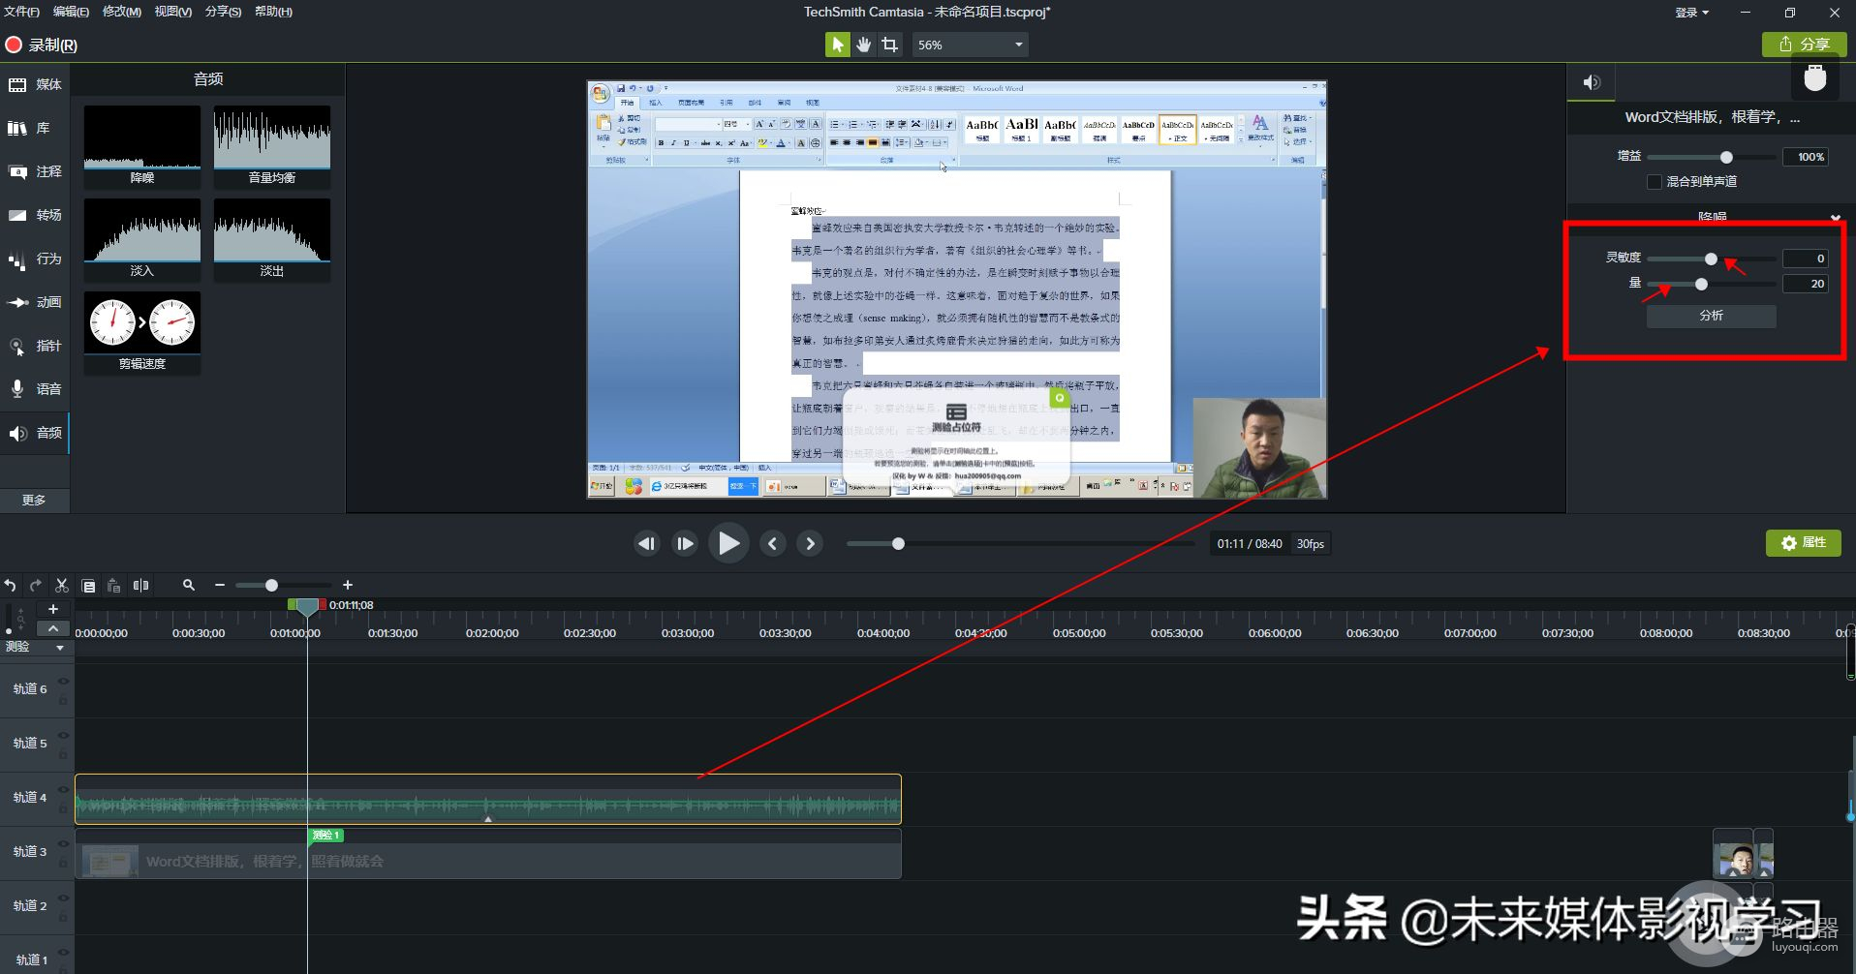
Task: Expand the 测验 track dropdown arrow
Action: (x=60, y=648)
